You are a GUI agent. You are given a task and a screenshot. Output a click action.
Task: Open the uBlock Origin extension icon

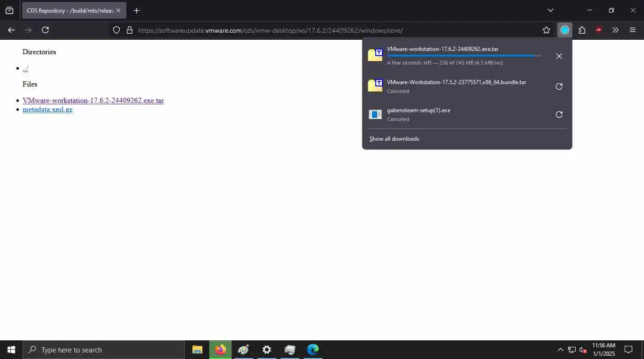click(599, 30)
